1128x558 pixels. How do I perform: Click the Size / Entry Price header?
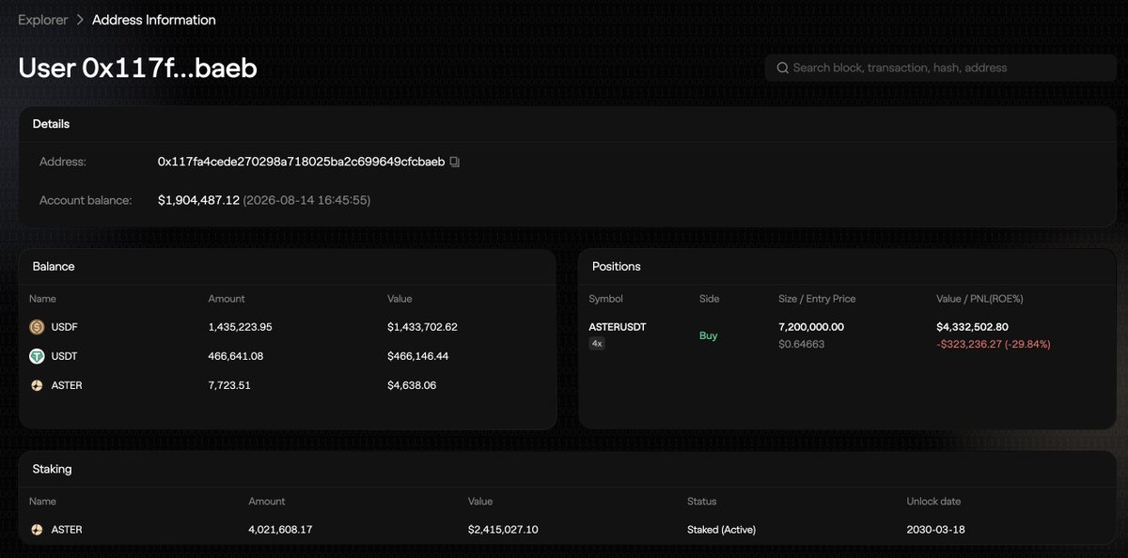(817, 299)
